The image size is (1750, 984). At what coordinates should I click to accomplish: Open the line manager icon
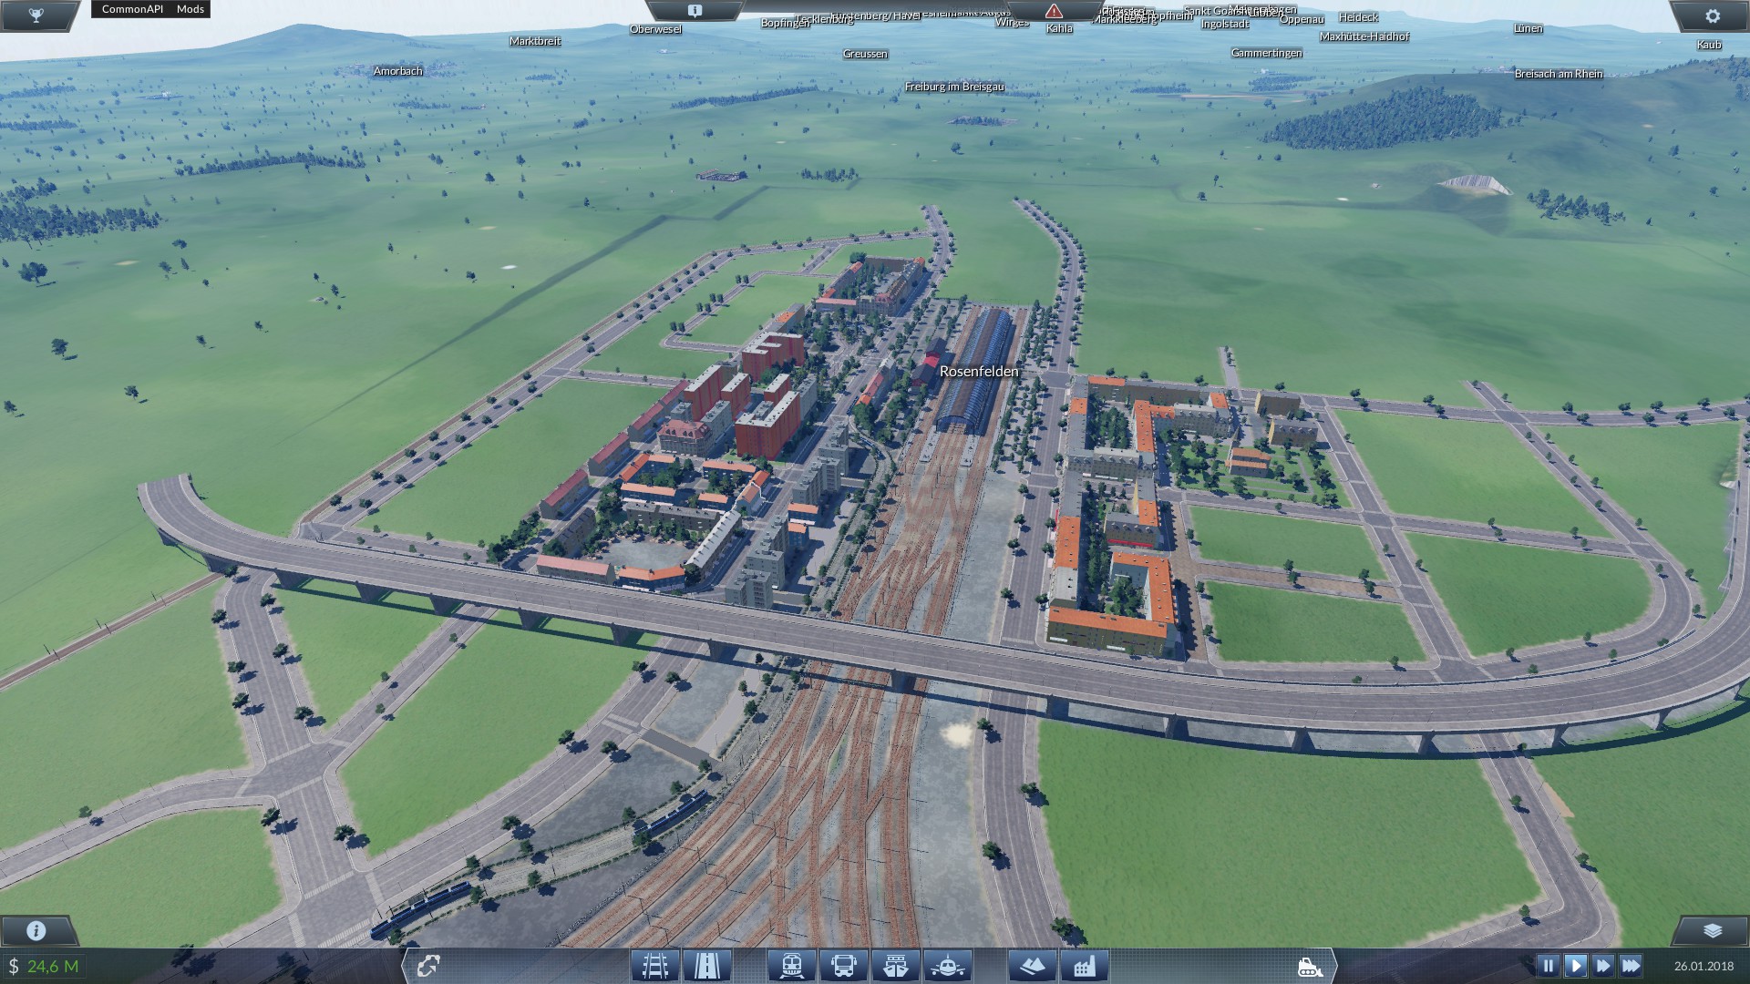pos(428,966)
